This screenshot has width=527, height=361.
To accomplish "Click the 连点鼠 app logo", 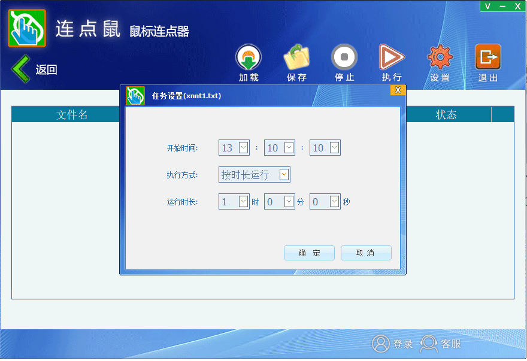I will [x=27, y=28].
